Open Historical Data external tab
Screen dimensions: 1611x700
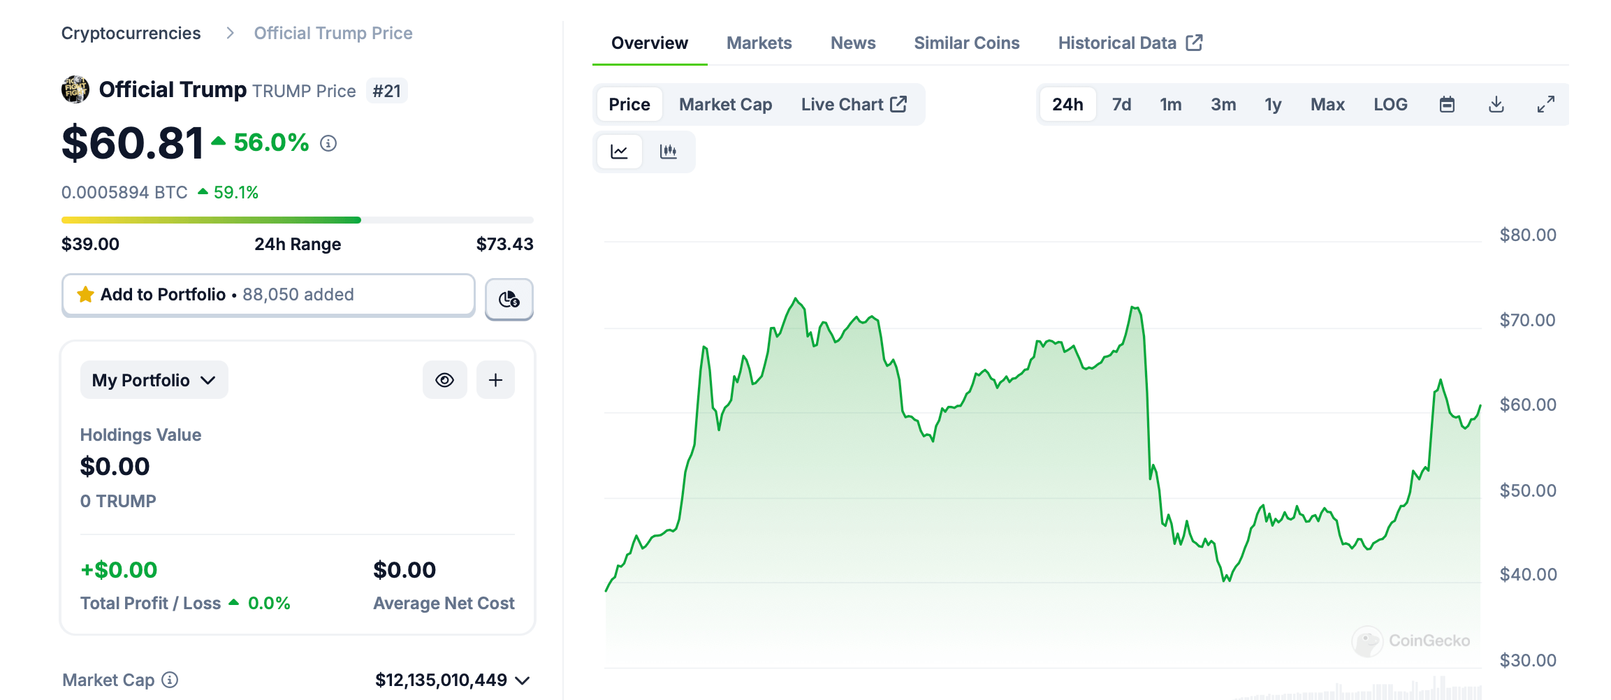1130,43
